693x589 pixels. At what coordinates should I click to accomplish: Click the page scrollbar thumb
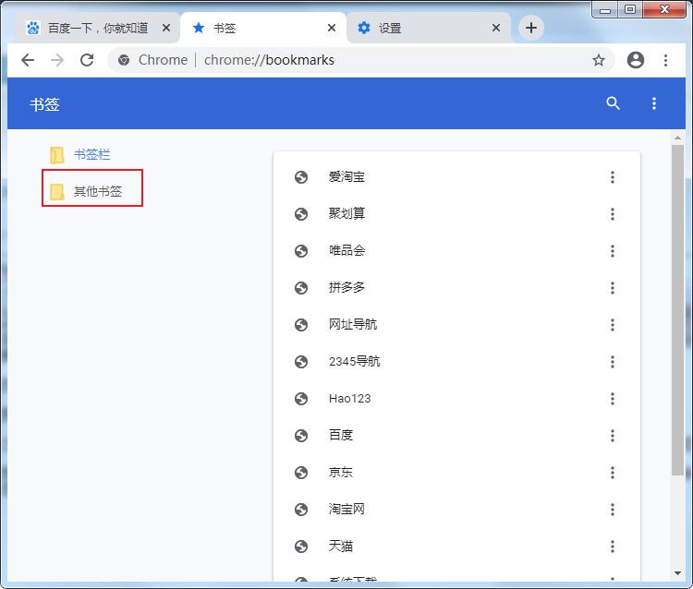pos(677,310)
